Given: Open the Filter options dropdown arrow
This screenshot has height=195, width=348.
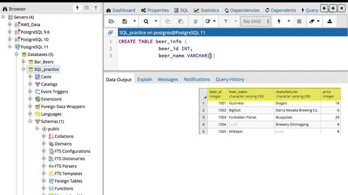Looking at the screenshot, I should [235, 22].
